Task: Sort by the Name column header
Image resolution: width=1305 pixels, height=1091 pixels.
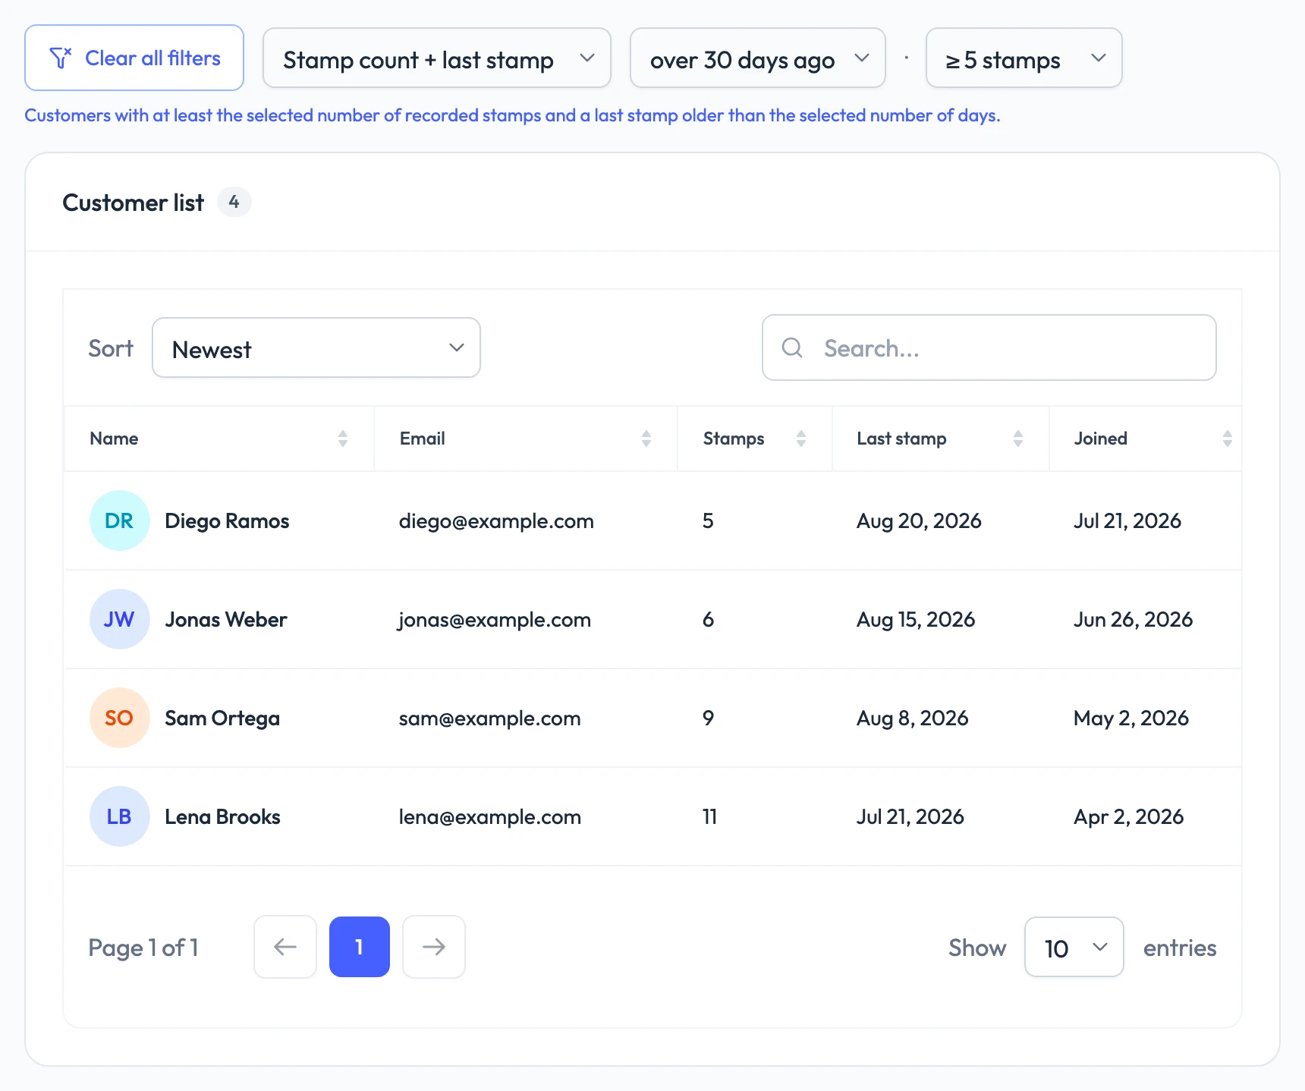Action: point(219,439)
